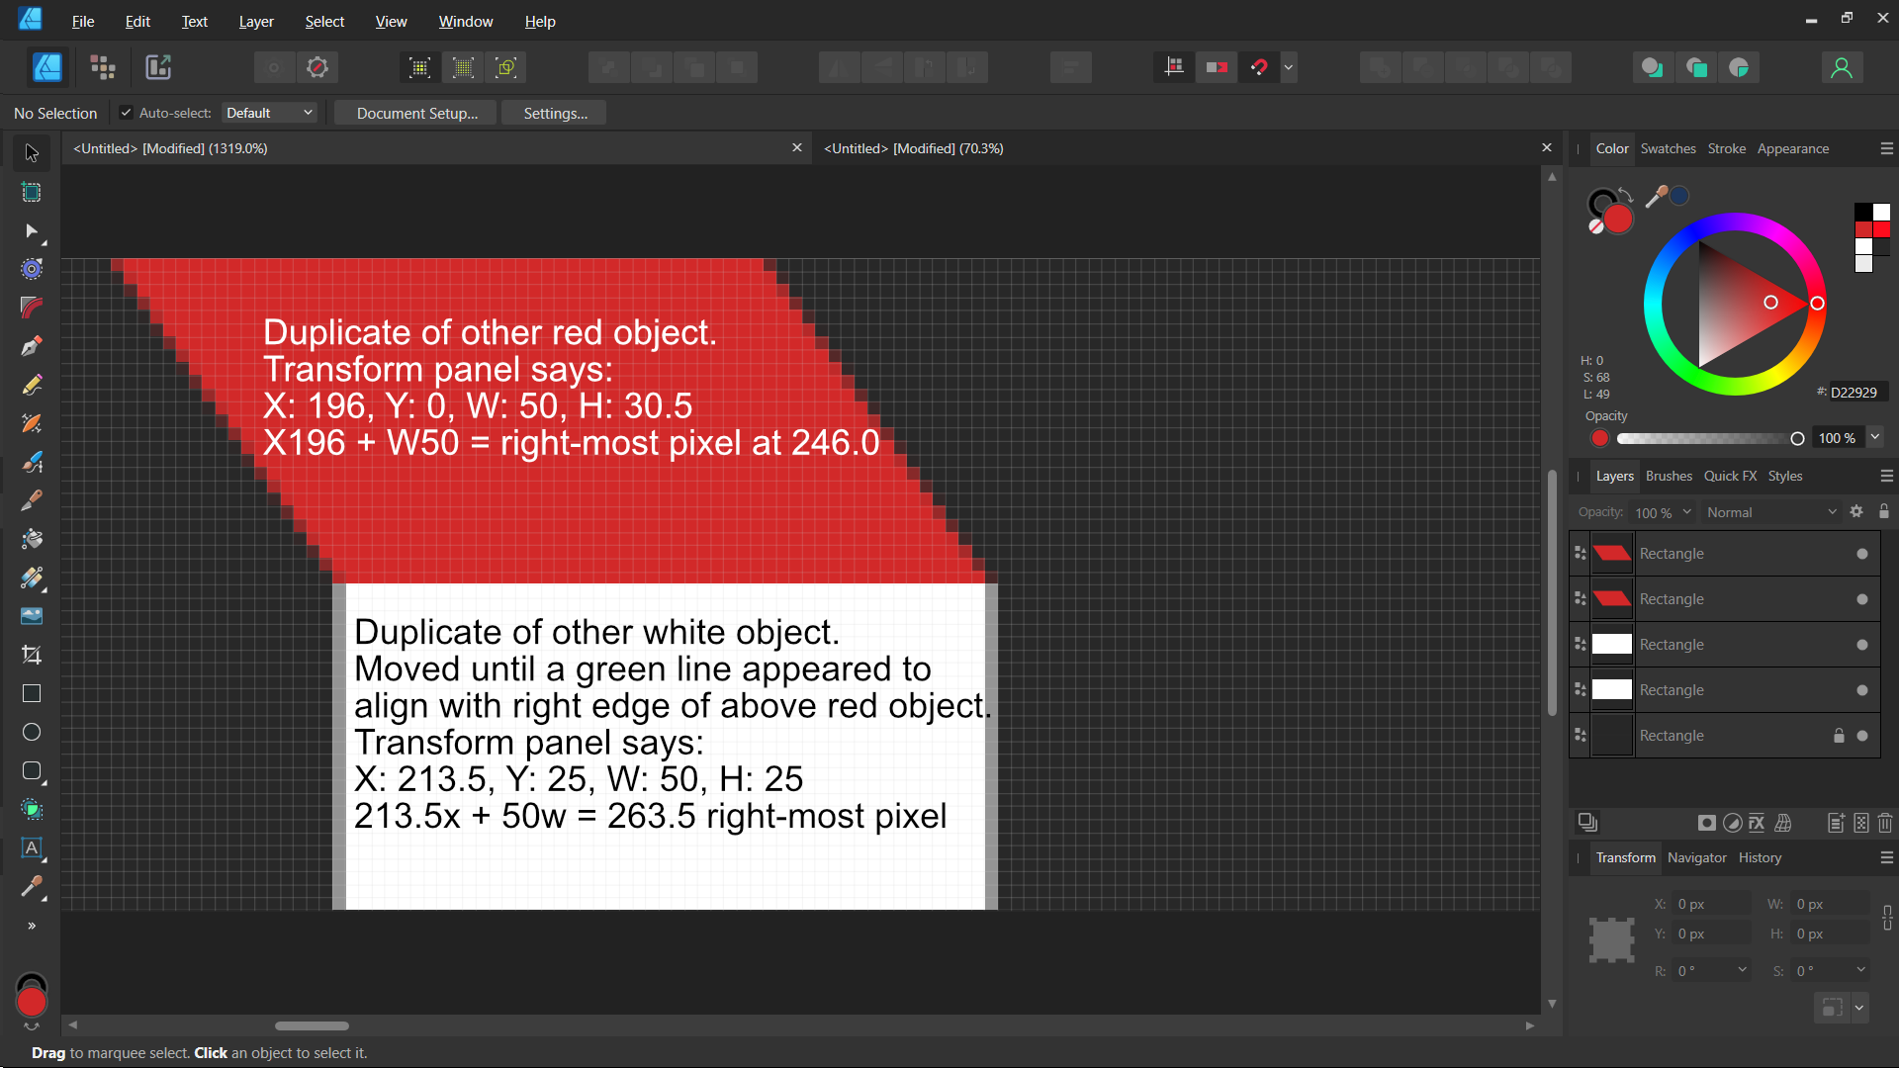The height and width of the screenshot is (1068, 1899).
Task: Open Color panel options menu
Action: pos(1886,148)
